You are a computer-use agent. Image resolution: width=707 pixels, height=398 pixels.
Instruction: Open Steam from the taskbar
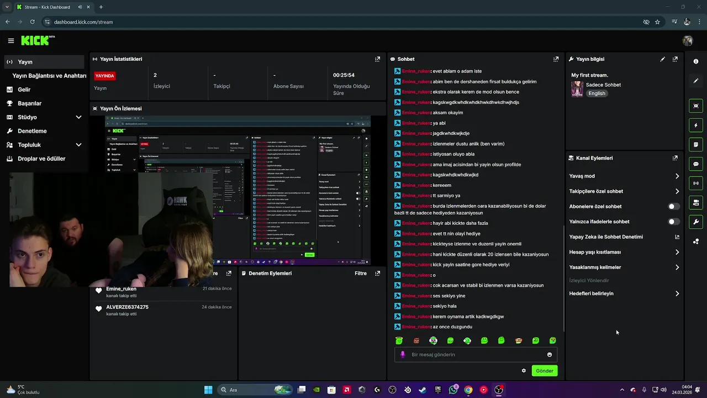[423, 390]
